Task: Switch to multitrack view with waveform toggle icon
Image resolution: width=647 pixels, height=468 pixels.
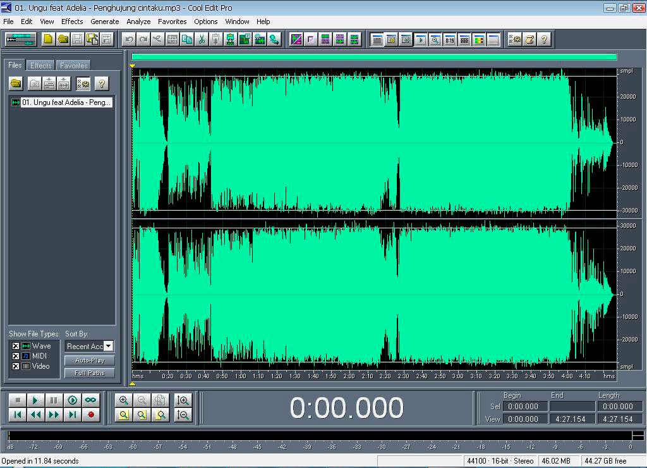Action: pyautogui.click(x=21, y=40)
